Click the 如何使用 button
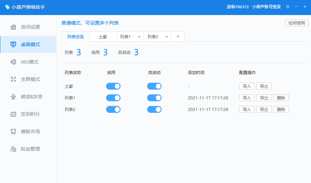Image resolution: width=311 pixels, height=183 pixels. pos(297,23)
